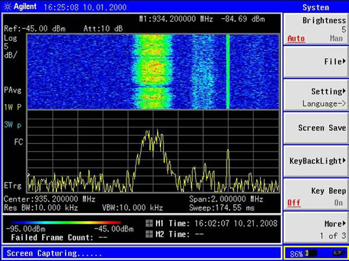Viewport: 349px width, 261px height.
Task: Click the ETrg indicator label
Action: click(13, 186)
